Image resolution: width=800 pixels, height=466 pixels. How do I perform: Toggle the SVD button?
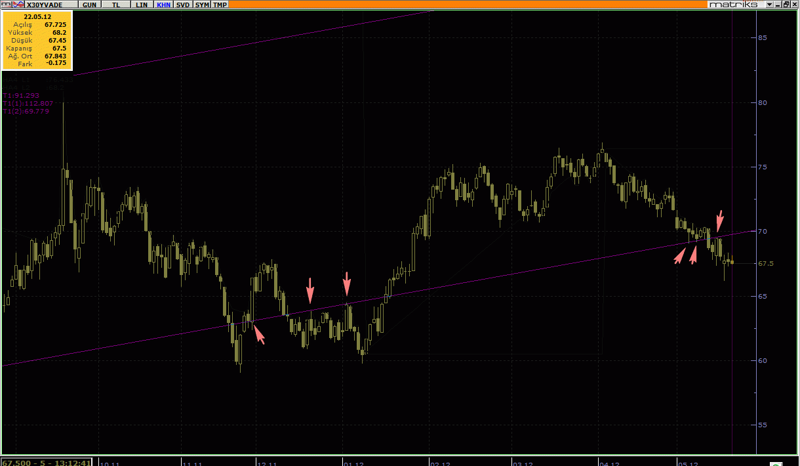click(x=183, y=5)
